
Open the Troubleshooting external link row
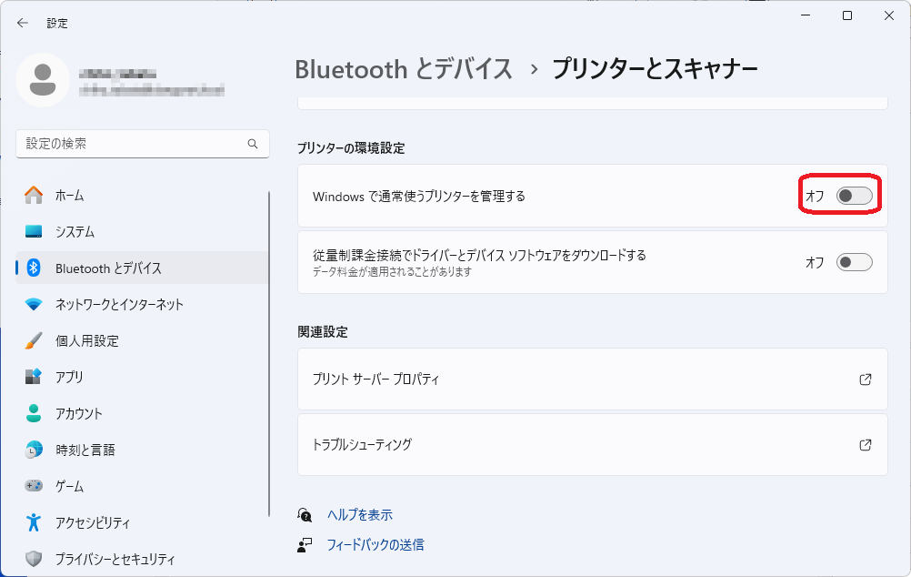592,445
